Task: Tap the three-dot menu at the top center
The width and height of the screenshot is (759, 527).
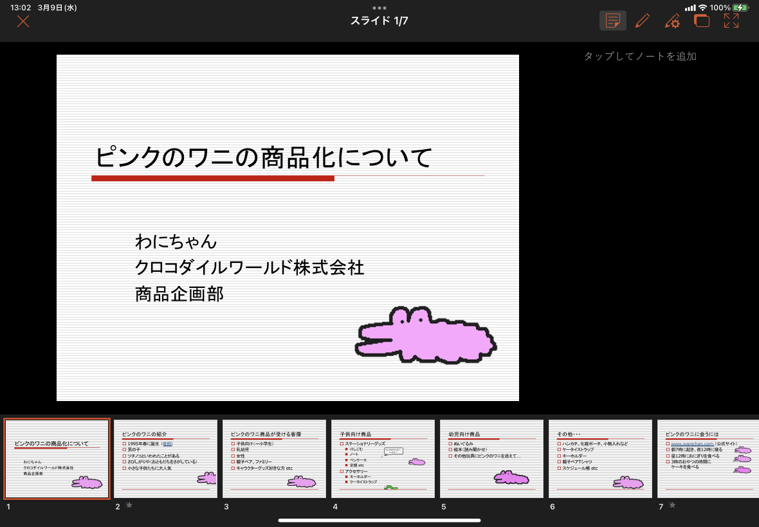Action: click(379, 8)
